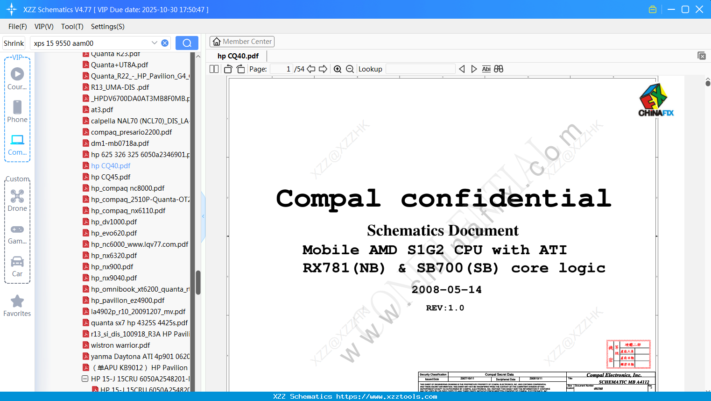Open hp_nx9040.pdf
This screenshot has height=401, width=711.
click(x=114, y=278)
